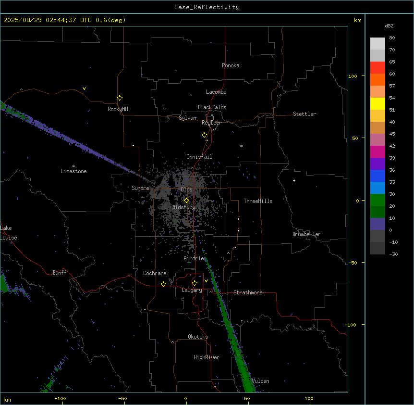Click the asterisk marker east of Innisfail

pyautogui.click(x=241, y=146)
